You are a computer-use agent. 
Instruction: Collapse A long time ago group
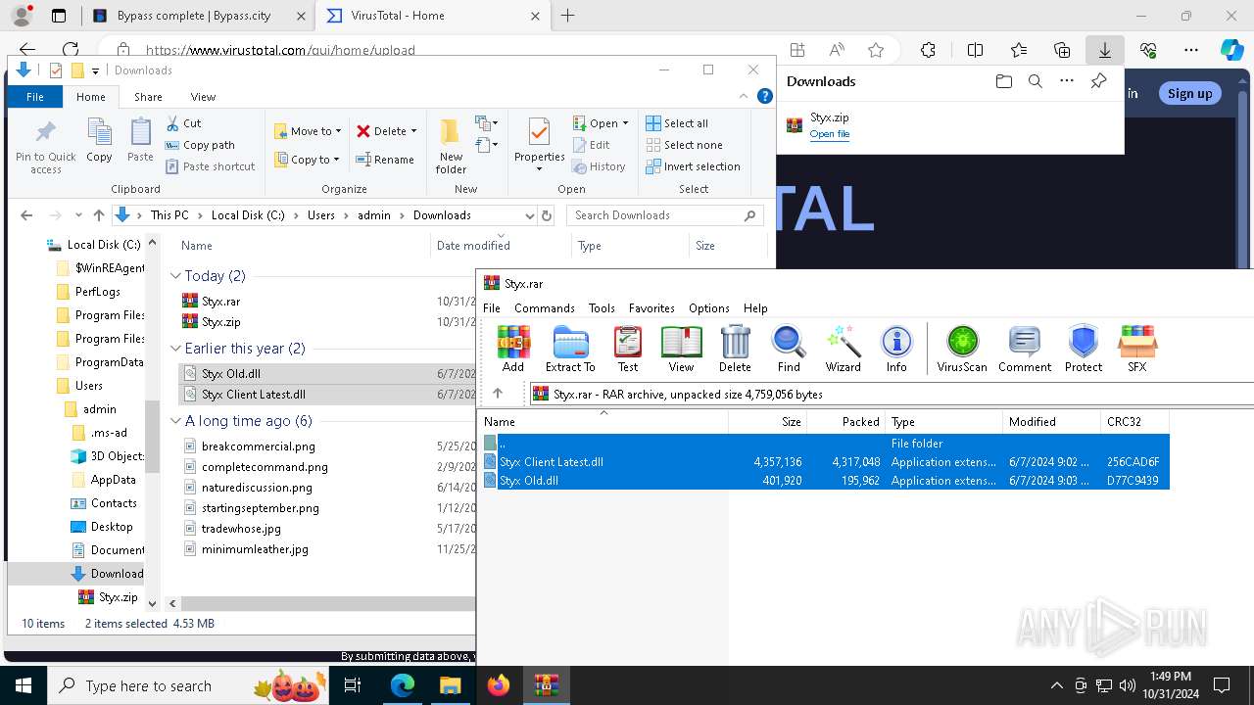(x=176, y=421)
